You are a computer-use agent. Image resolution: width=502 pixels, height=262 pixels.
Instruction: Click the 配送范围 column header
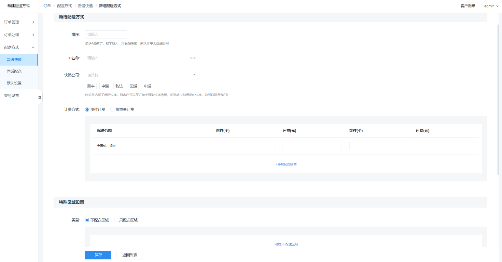104,131
